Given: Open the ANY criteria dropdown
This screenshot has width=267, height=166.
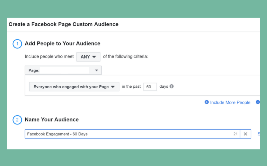Looking at the screenshot, I should coord(88,57).
